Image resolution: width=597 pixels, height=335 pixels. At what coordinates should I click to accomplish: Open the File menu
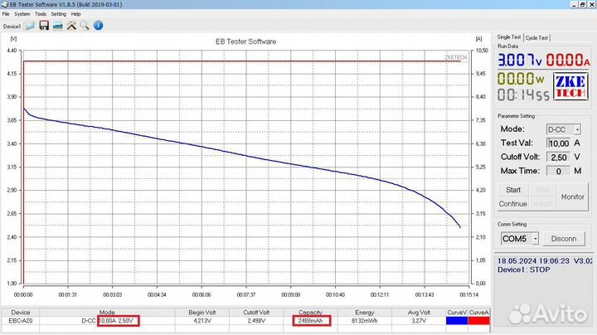click(7, 14)
